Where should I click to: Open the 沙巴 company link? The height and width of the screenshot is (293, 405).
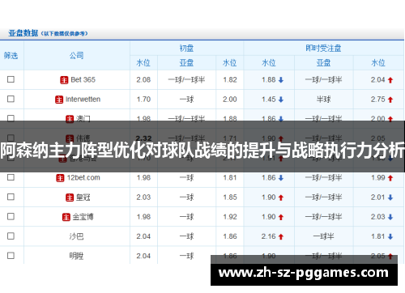pyautogui.click(x=76, y=236)
